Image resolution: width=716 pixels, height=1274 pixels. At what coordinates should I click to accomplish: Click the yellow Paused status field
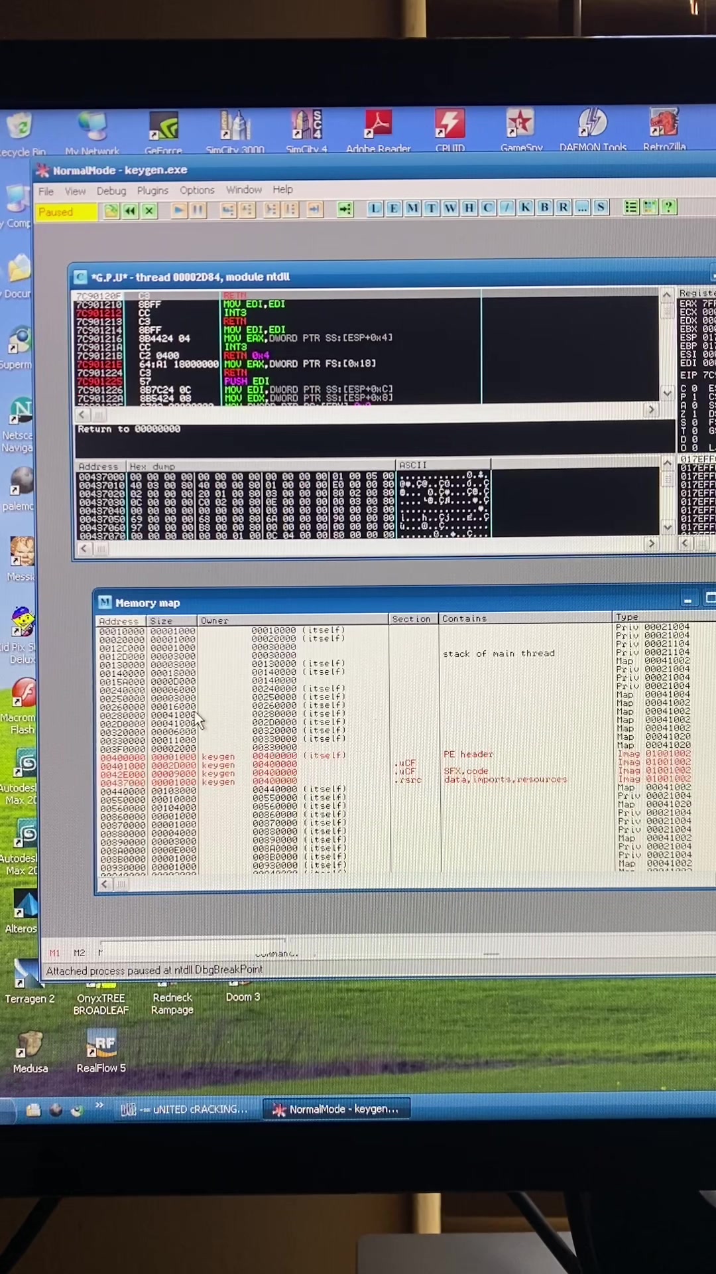click(67, 212)
